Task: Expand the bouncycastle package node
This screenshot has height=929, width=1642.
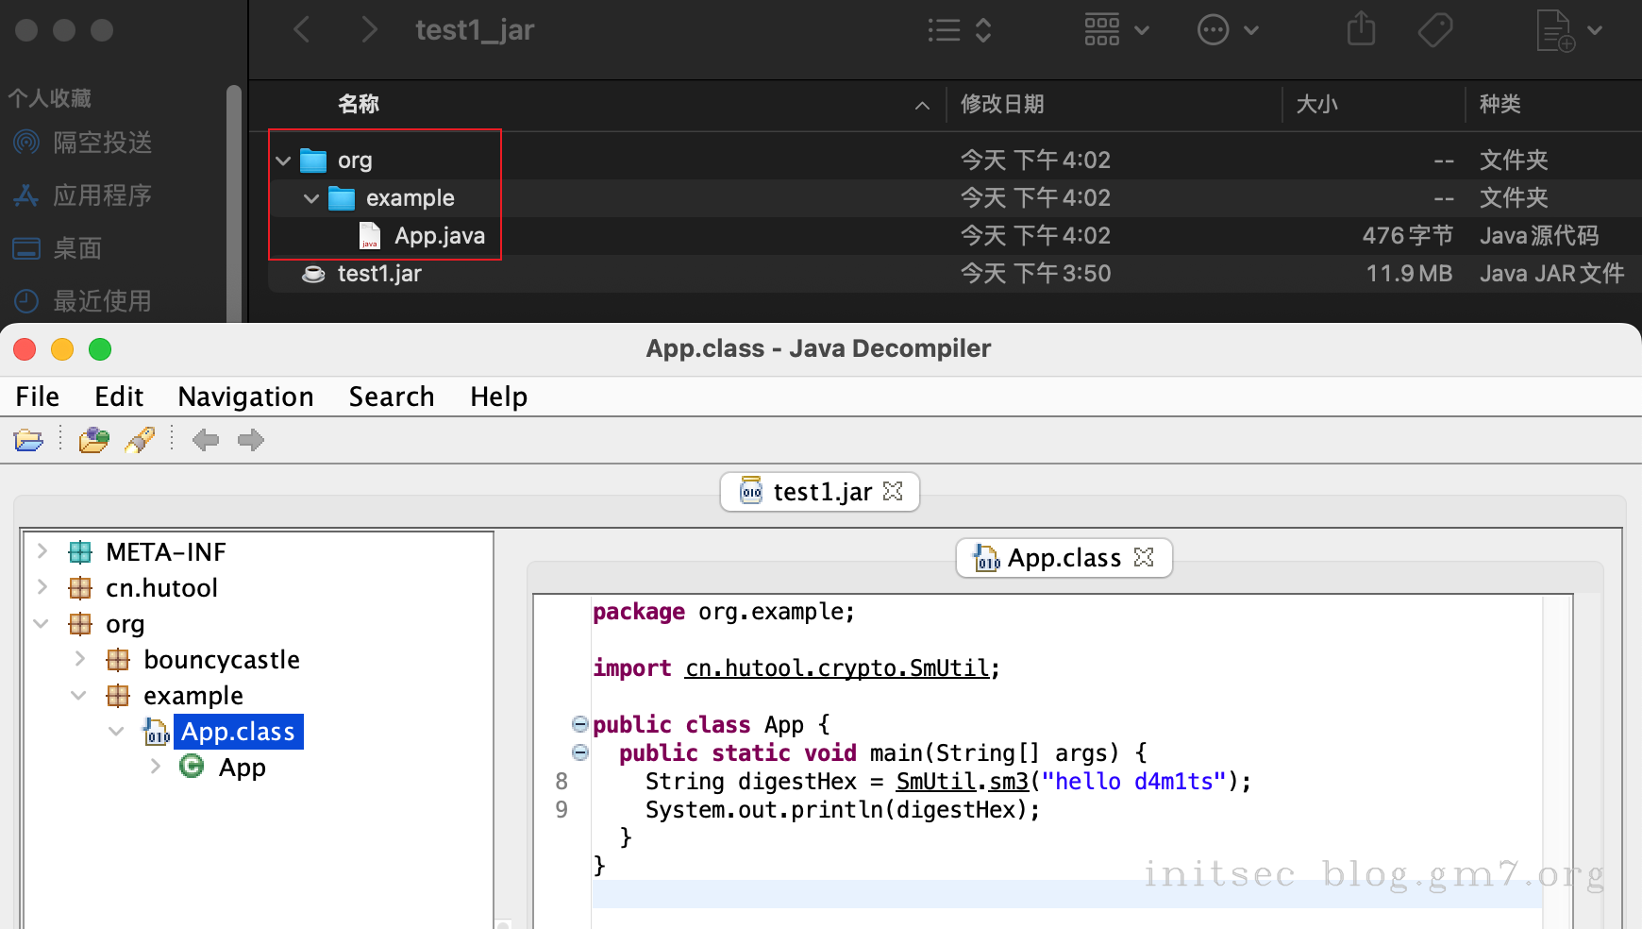Action: 80,659
